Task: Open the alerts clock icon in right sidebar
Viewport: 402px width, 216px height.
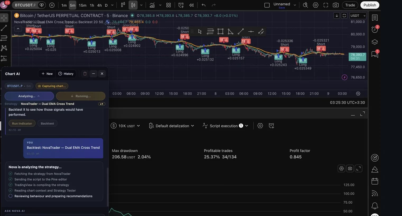Action: 374,29
